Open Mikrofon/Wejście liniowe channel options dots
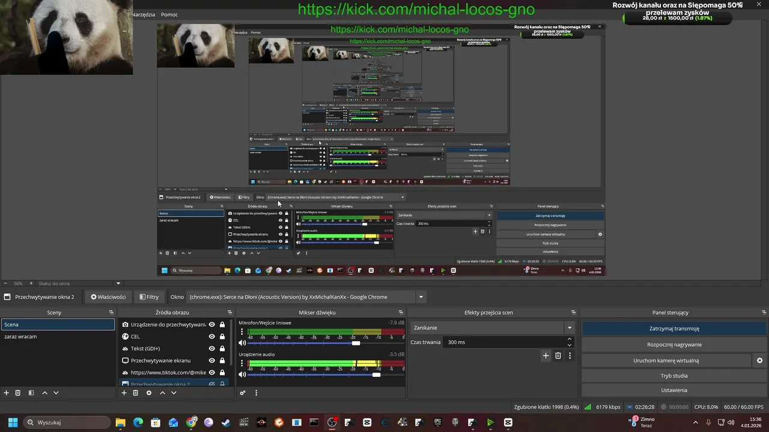Image resolution: width=769 pixels, height=432 pixels. [x=242, y=332]
